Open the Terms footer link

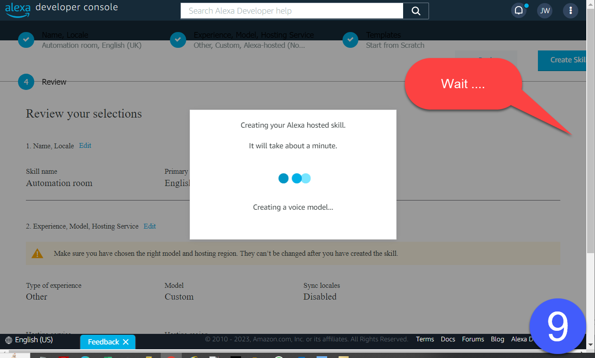pos(425,339)
